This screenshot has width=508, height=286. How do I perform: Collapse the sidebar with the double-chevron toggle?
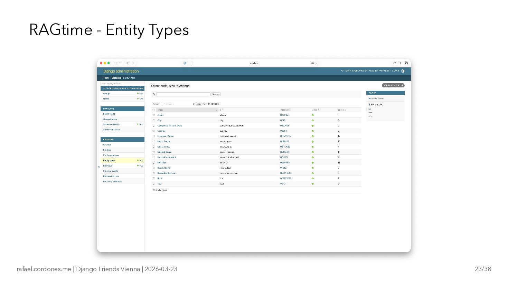click(99, 167)
